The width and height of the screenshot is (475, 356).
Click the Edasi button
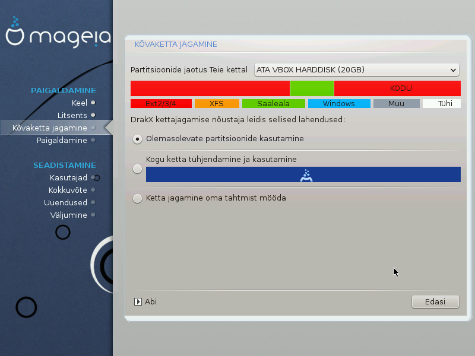[x=435, y=302]
